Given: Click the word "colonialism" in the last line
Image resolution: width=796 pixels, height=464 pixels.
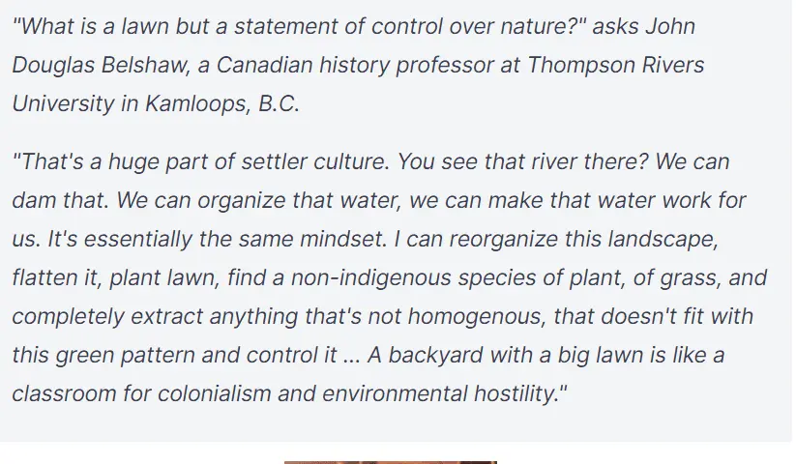Looking at the screenshot, I should 219,393.
